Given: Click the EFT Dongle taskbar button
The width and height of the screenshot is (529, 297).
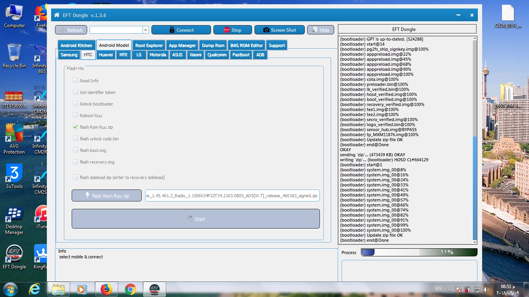Looking at the screenshot, I should click(x=155, y=289).
